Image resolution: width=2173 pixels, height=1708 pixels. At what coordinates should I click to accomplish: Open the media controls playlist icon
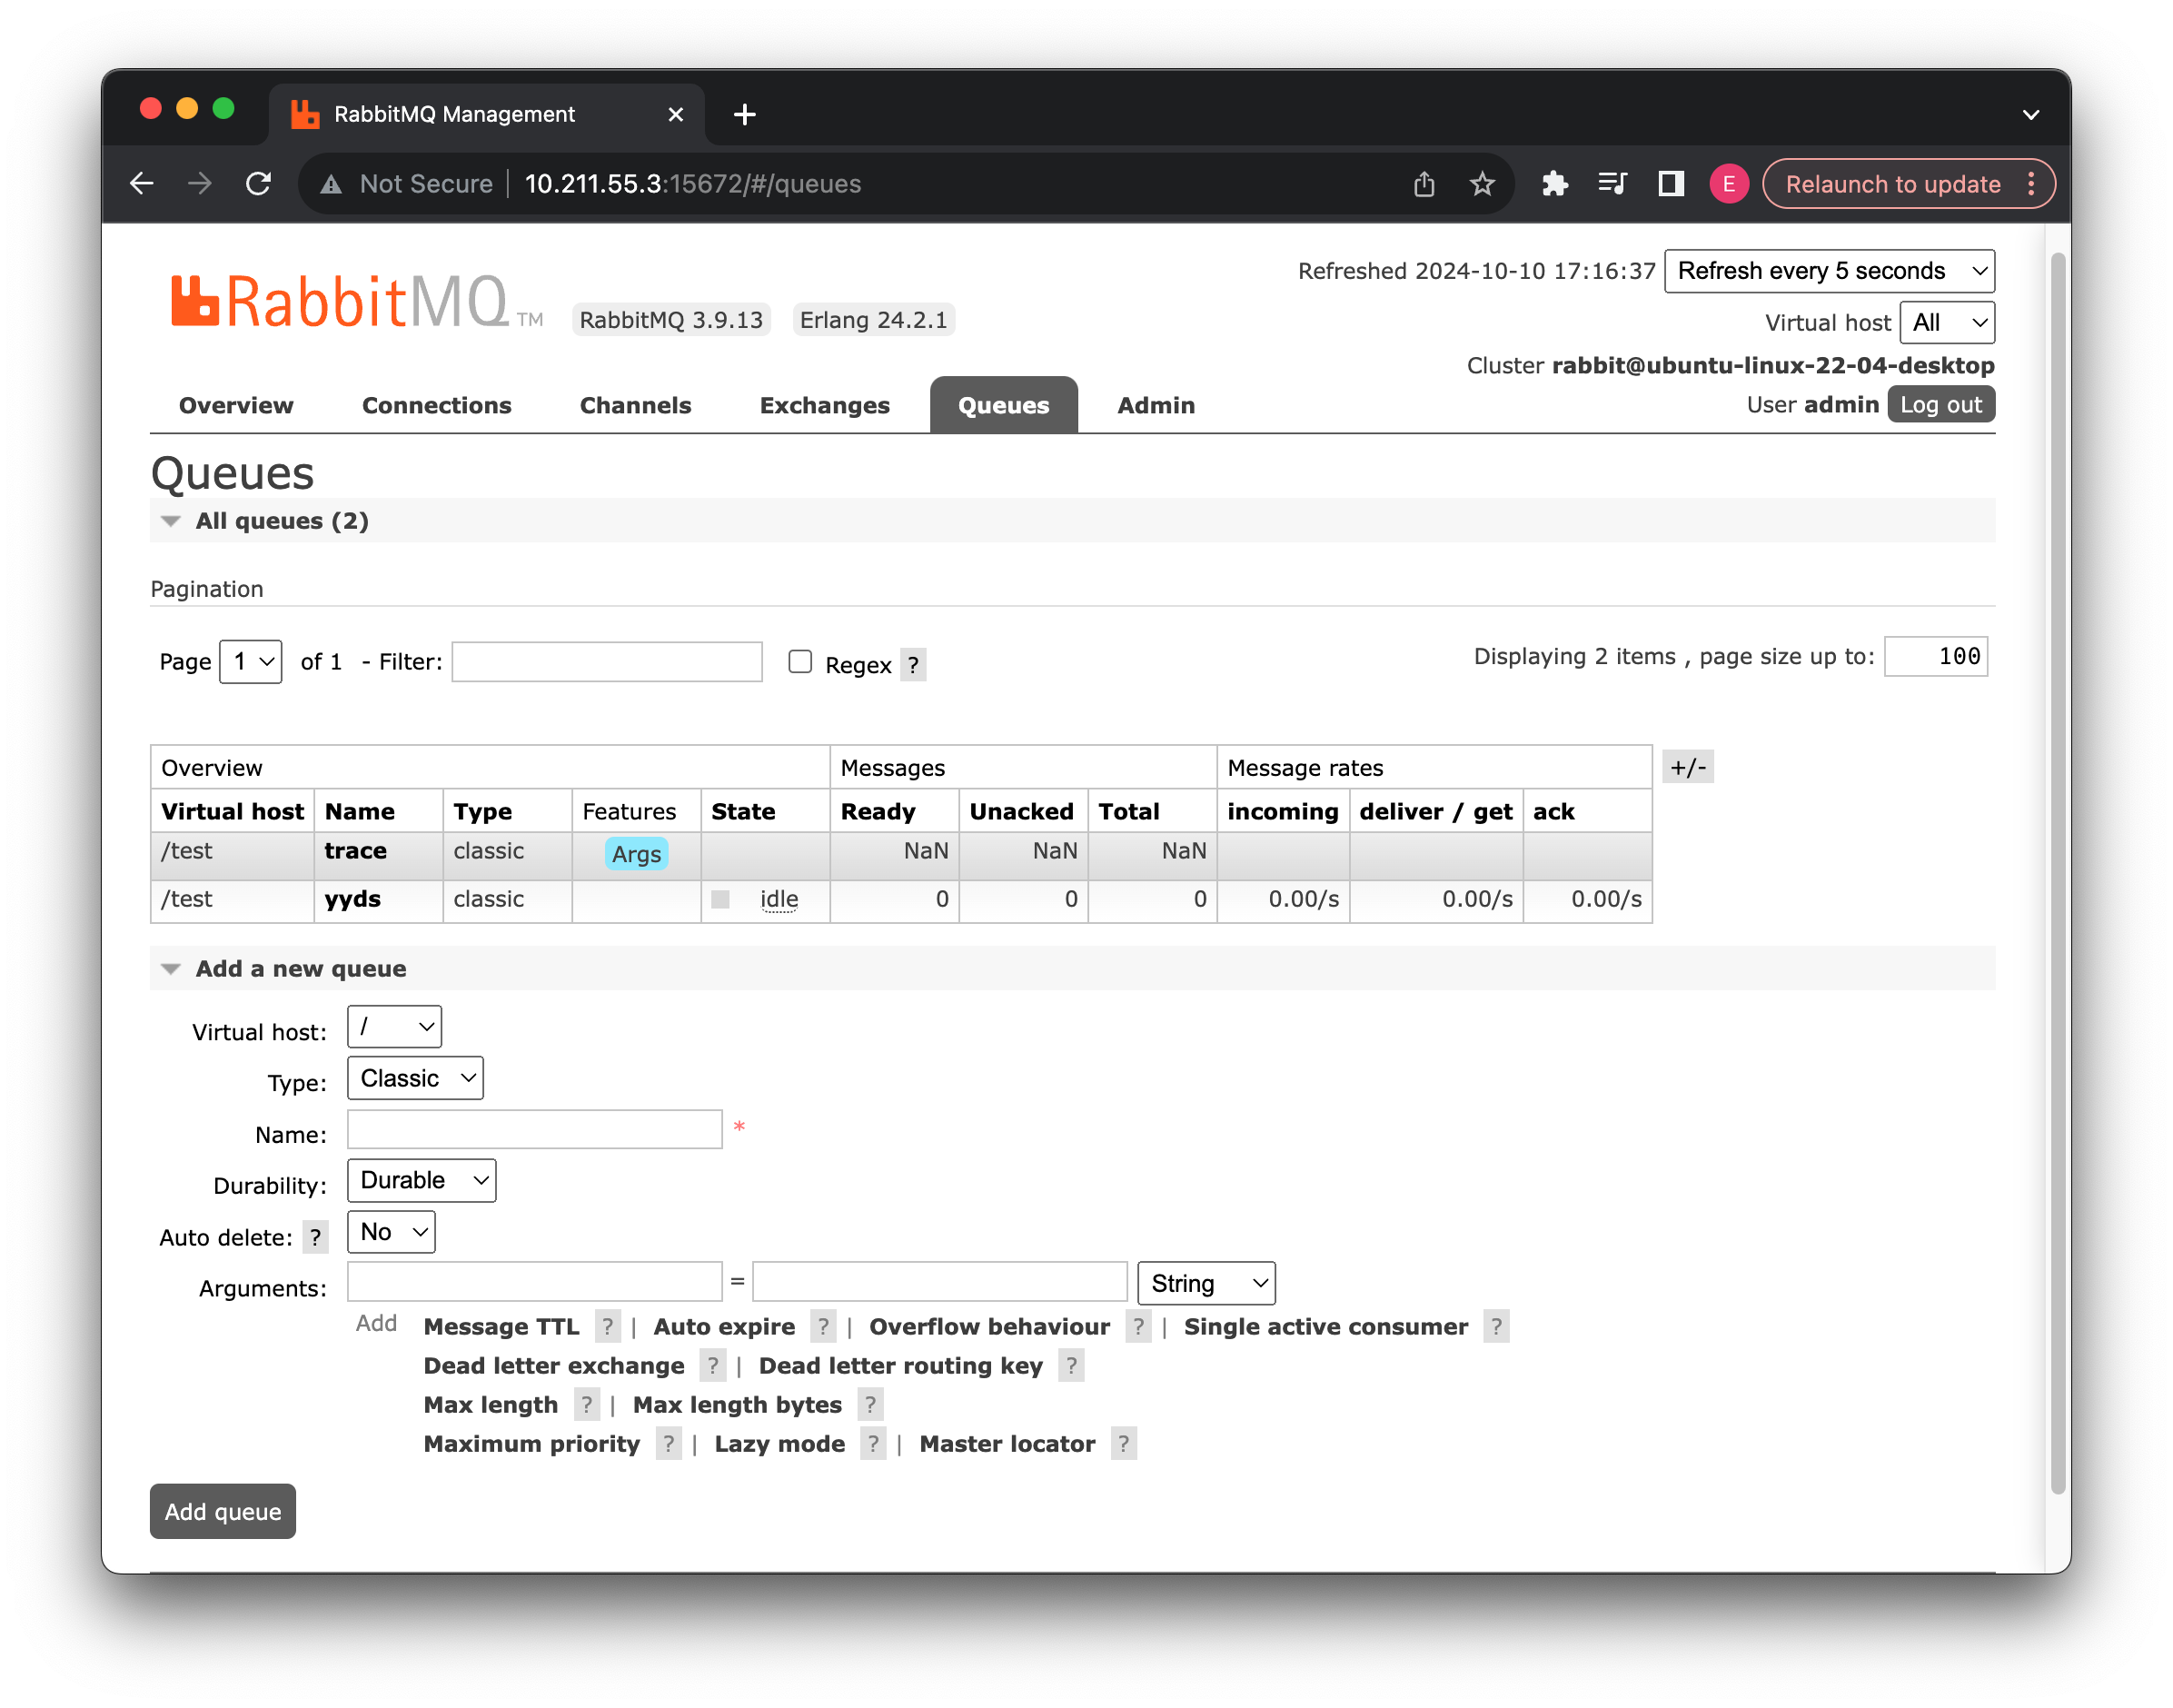point(1612,184)
